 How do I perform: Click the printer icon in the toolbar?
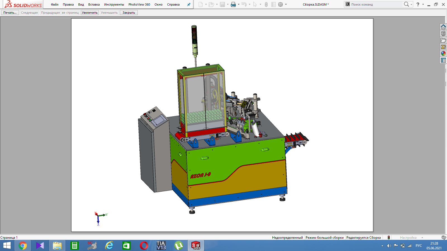(x=233, y=4)
